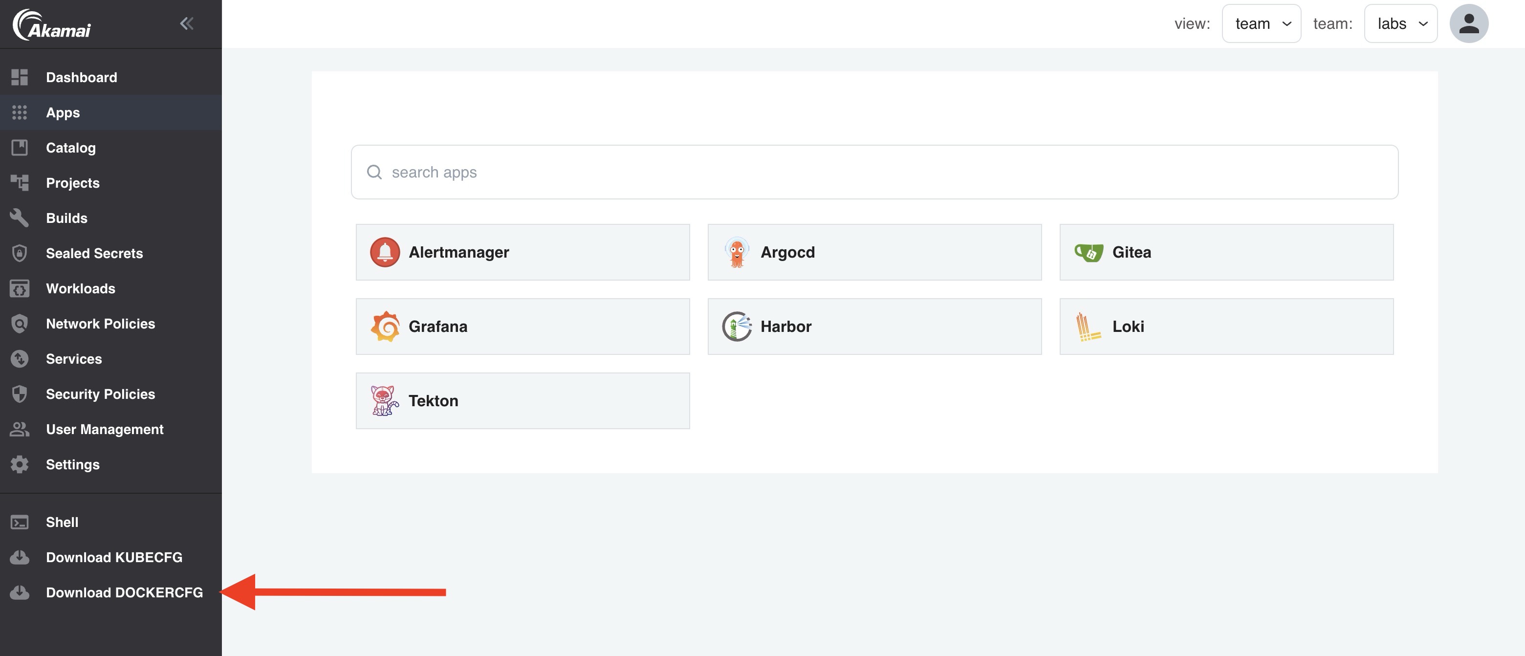Open Workloads from sidebar
Image resolution: width=1525 pixels, height=656 pixels.
click(x=110, y=288)
